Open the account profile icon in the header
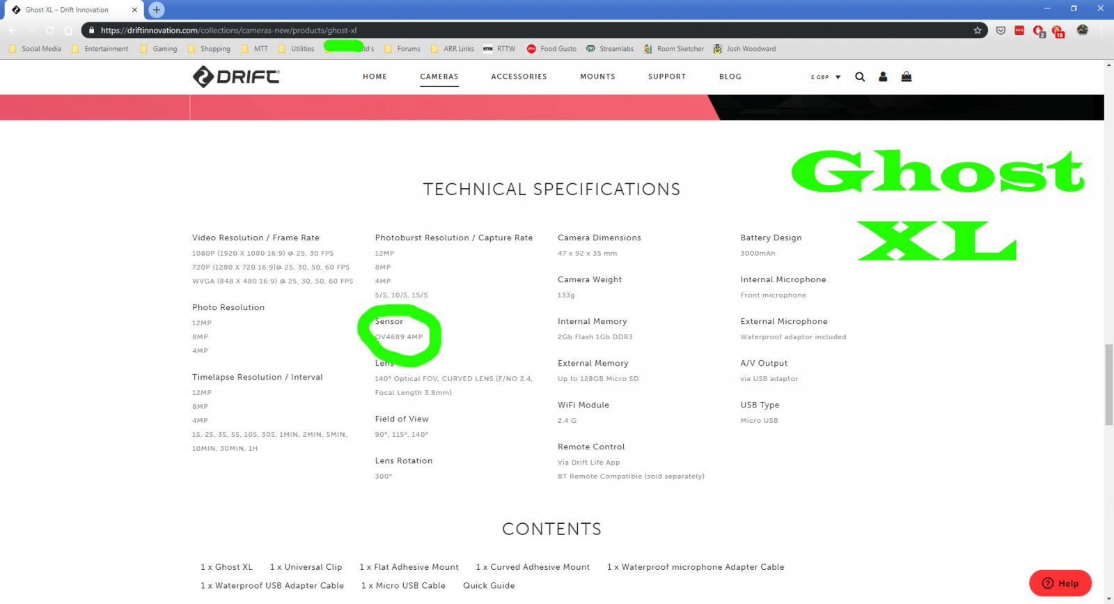This screenshot has height=604, width=1114. pyautogui.click(x=883, y=77)
